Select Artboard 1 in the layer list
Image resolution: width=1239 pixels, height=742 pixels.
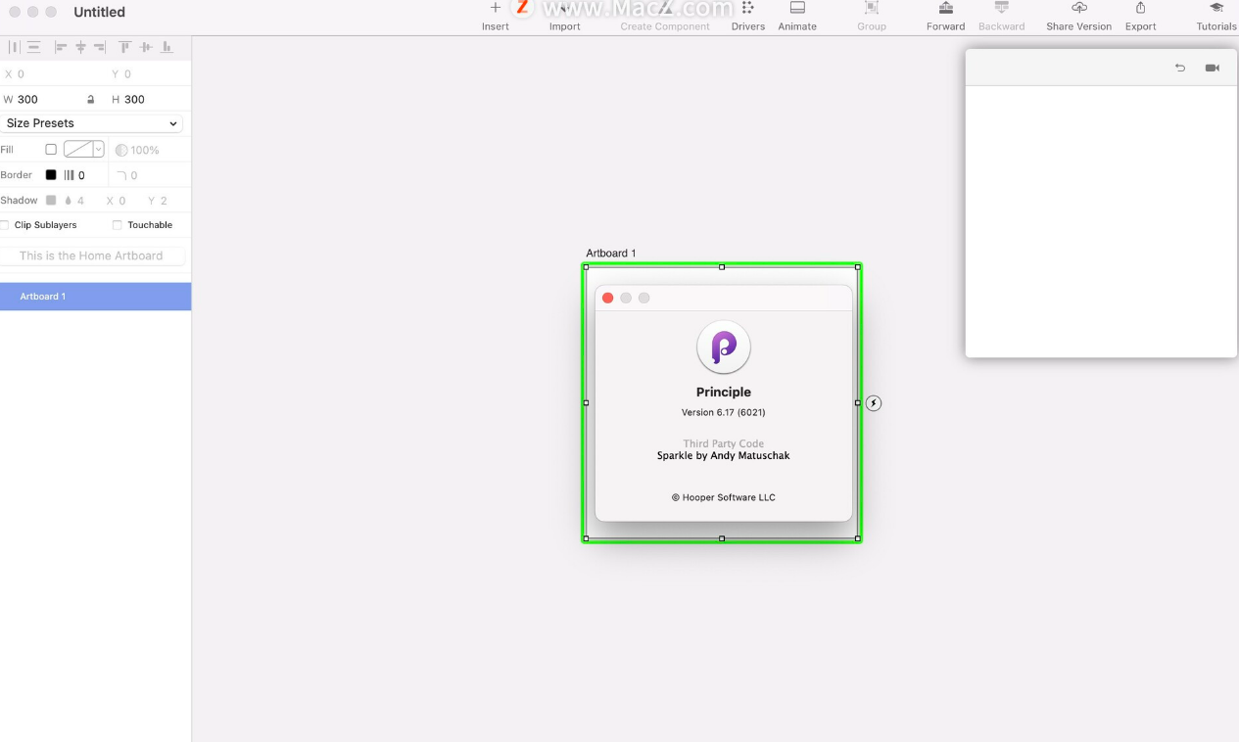tap(95, 297)
